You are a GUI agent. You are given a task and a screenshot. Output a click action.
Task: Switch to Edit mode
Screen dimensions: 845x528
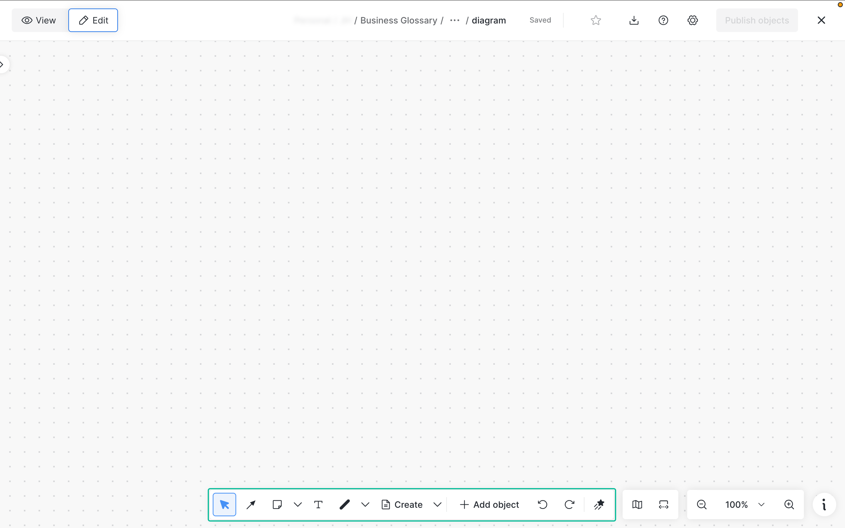93,20
